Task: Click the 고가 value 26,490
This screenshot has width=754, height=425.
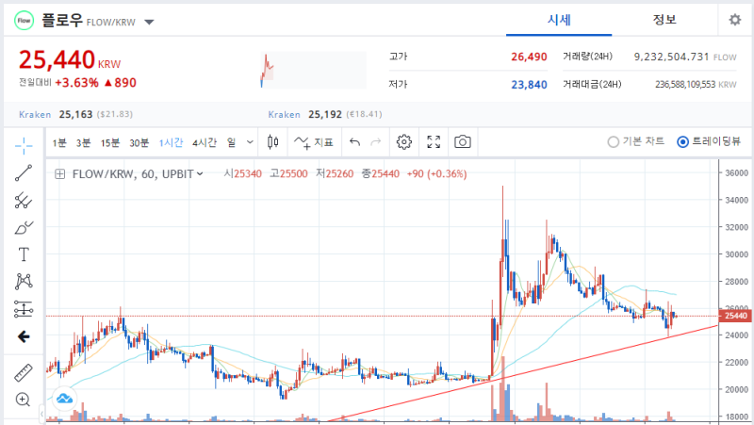Action: coord(529,57)
